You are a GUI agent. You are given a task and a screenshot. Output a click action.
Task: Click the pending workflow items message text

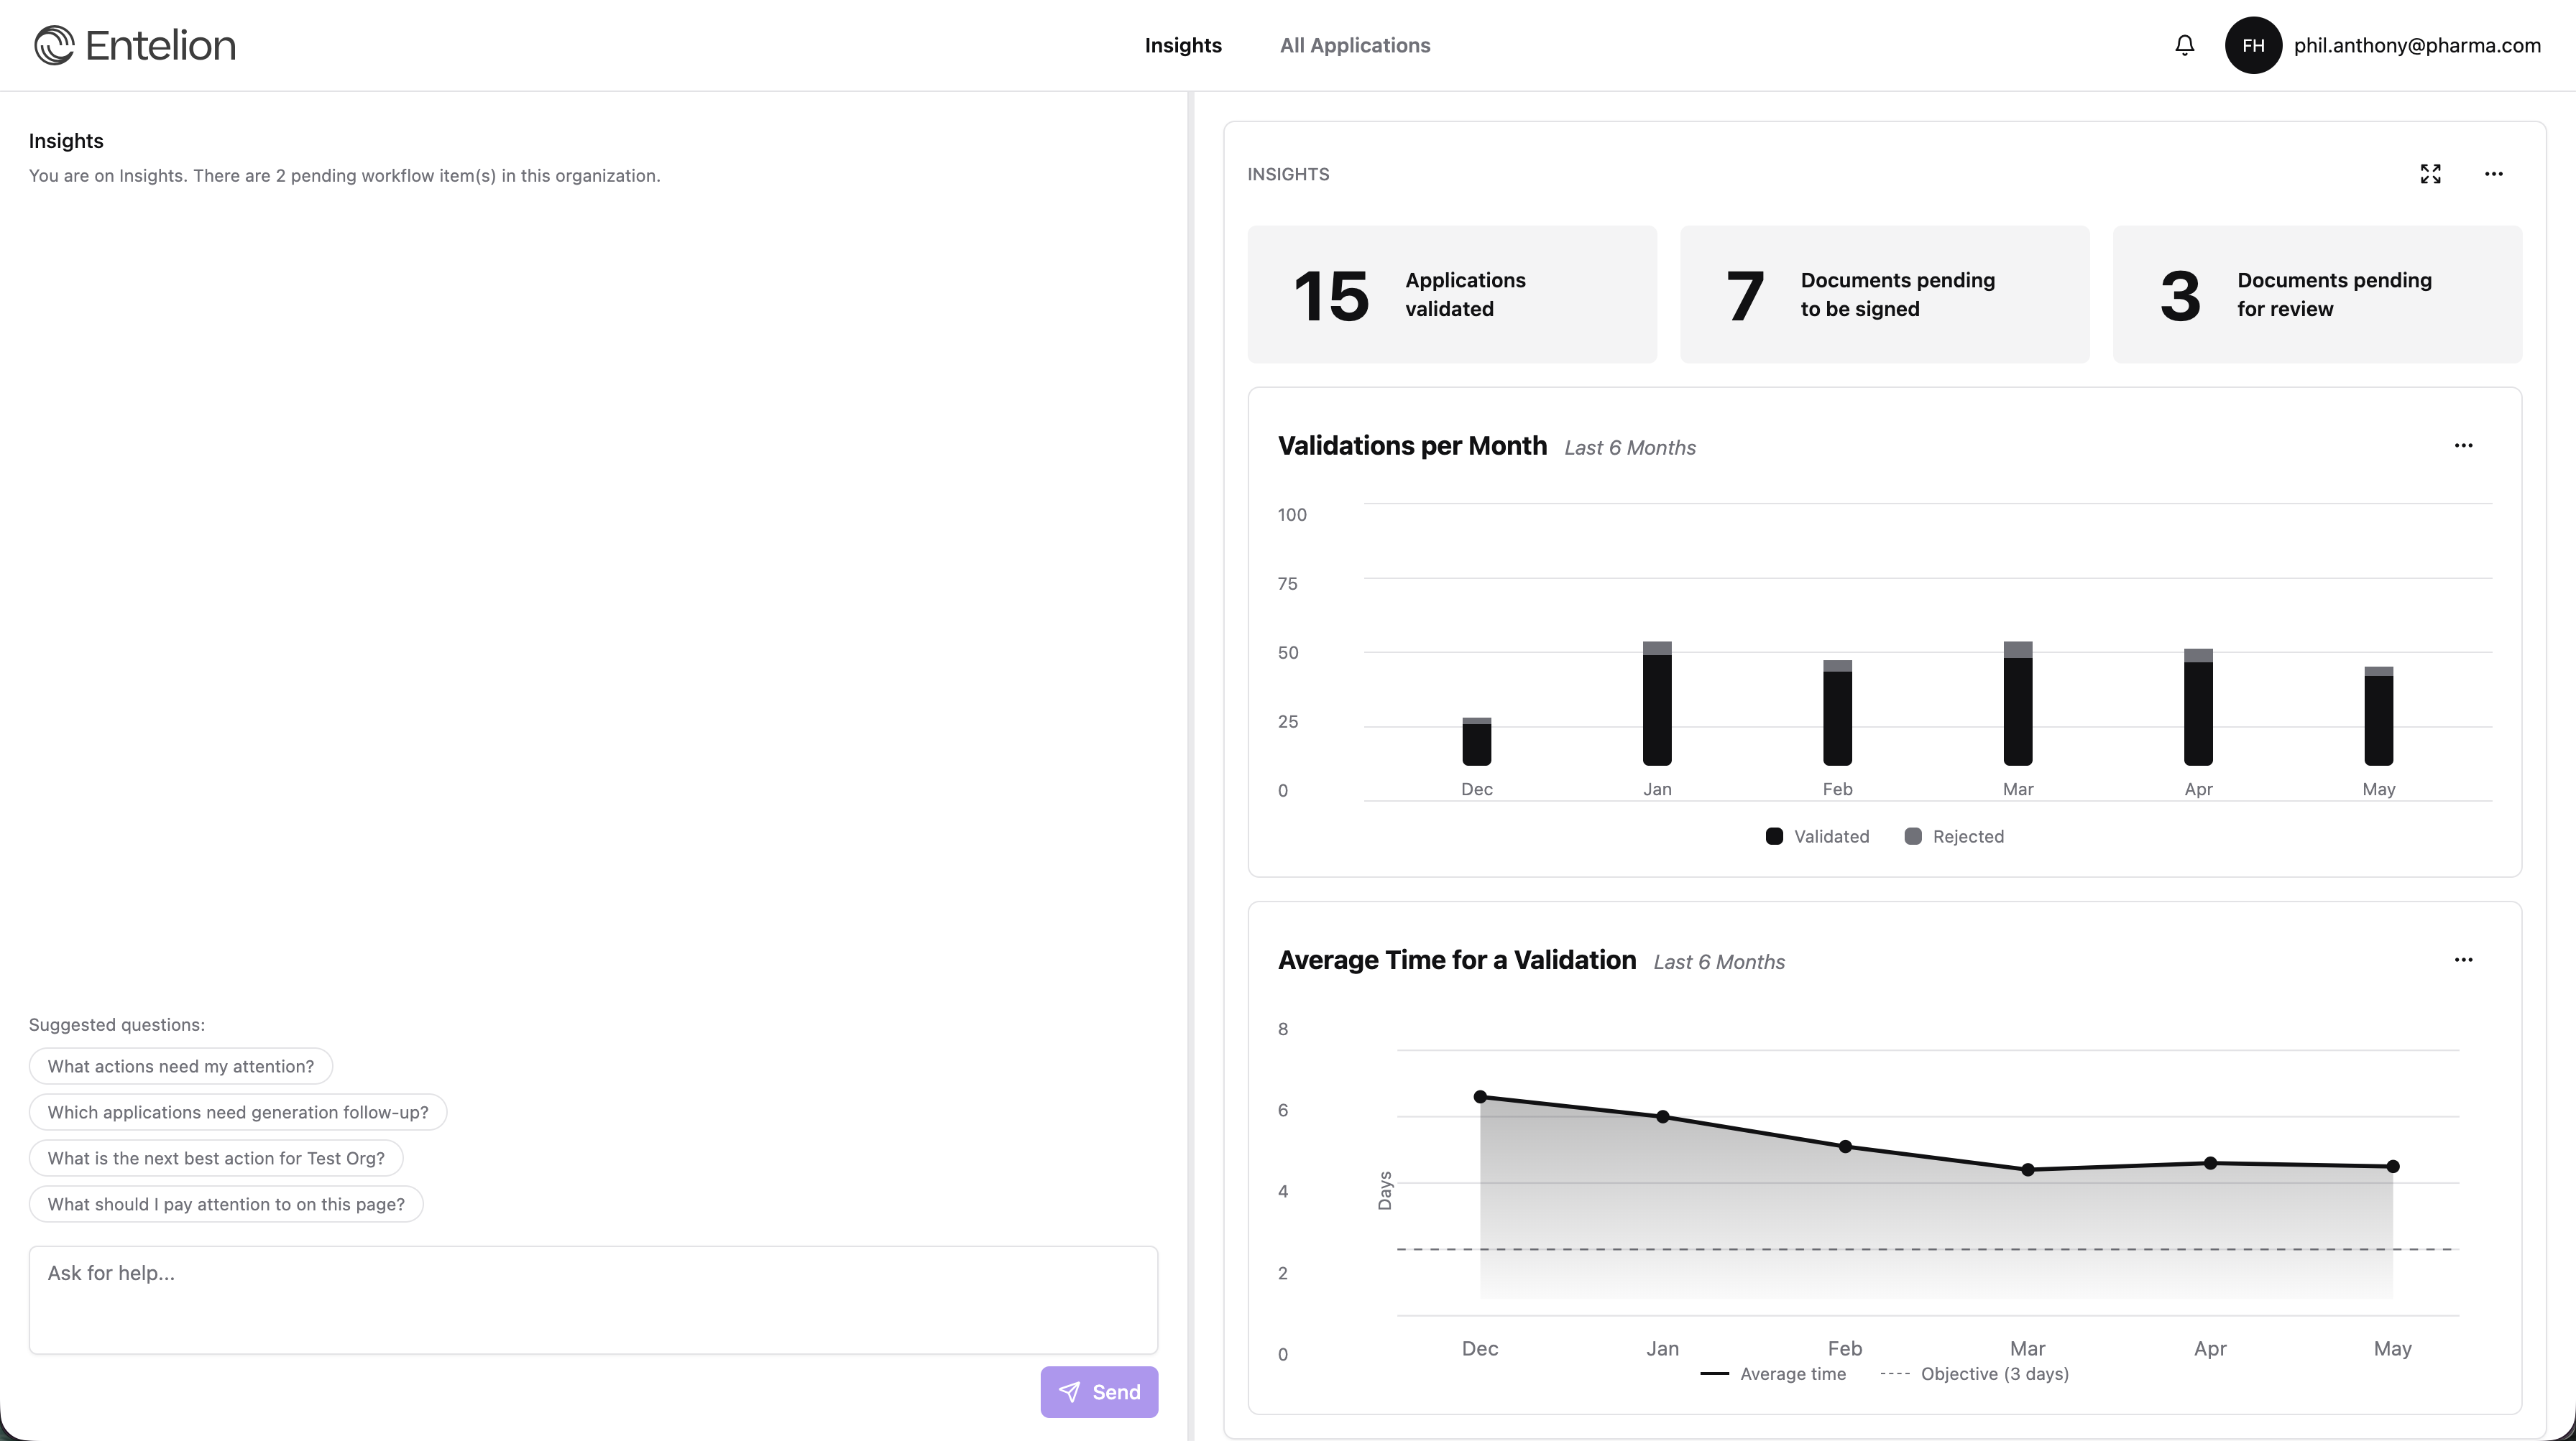click(x=345, y=176)
